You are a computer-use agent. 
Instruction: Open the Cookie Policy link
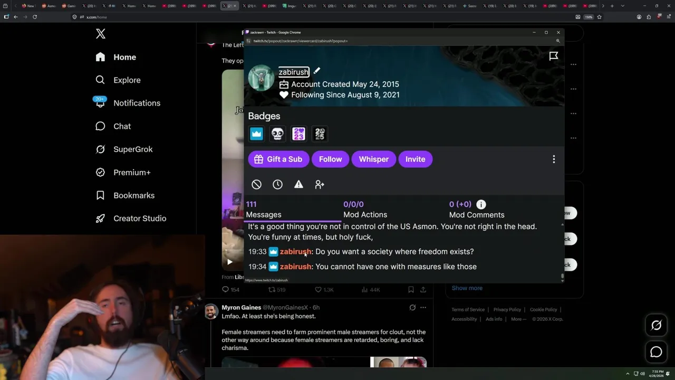[x=543, y=310]
